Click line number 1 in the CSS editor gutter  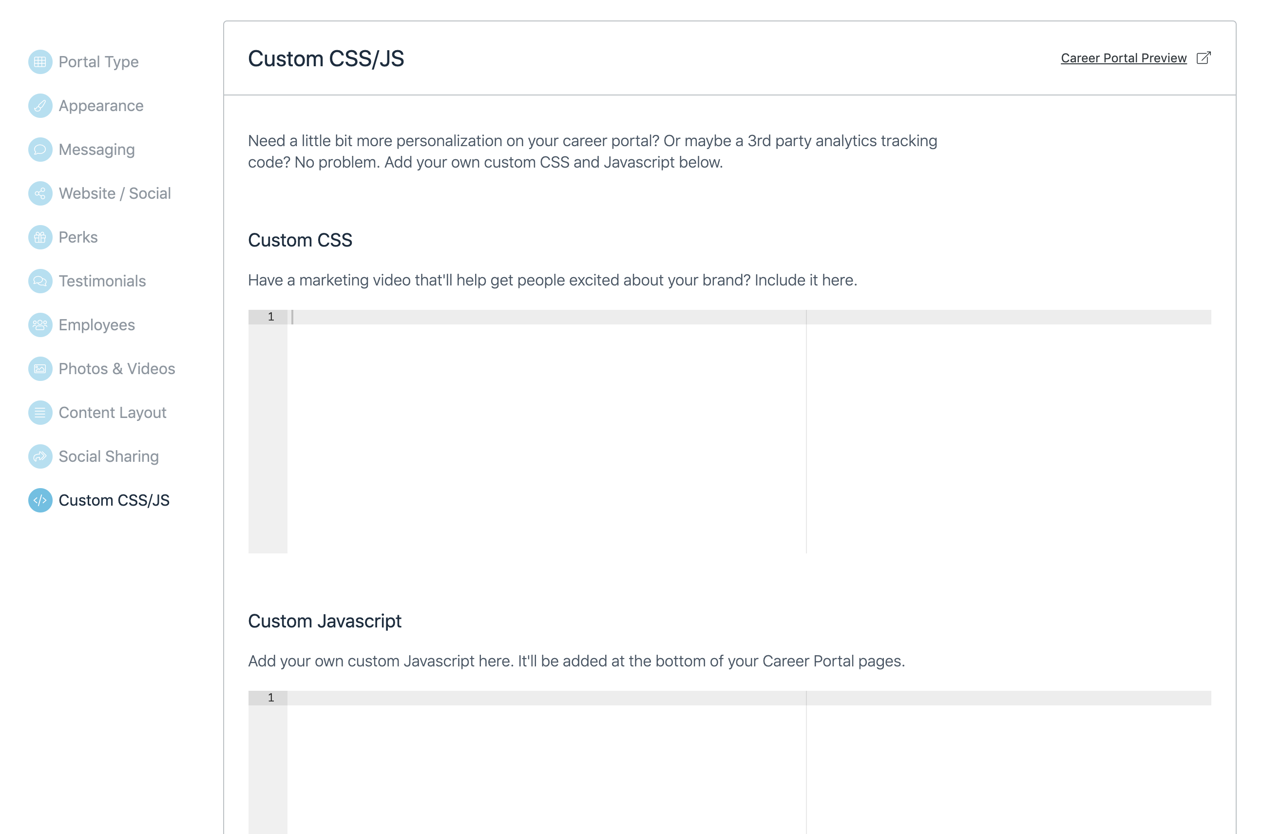[271, 317]
